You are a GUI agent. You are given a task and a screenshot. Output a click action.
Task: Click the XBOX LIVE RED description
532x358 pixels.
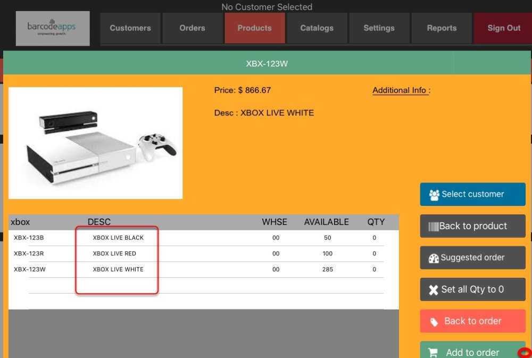point(114,254)
